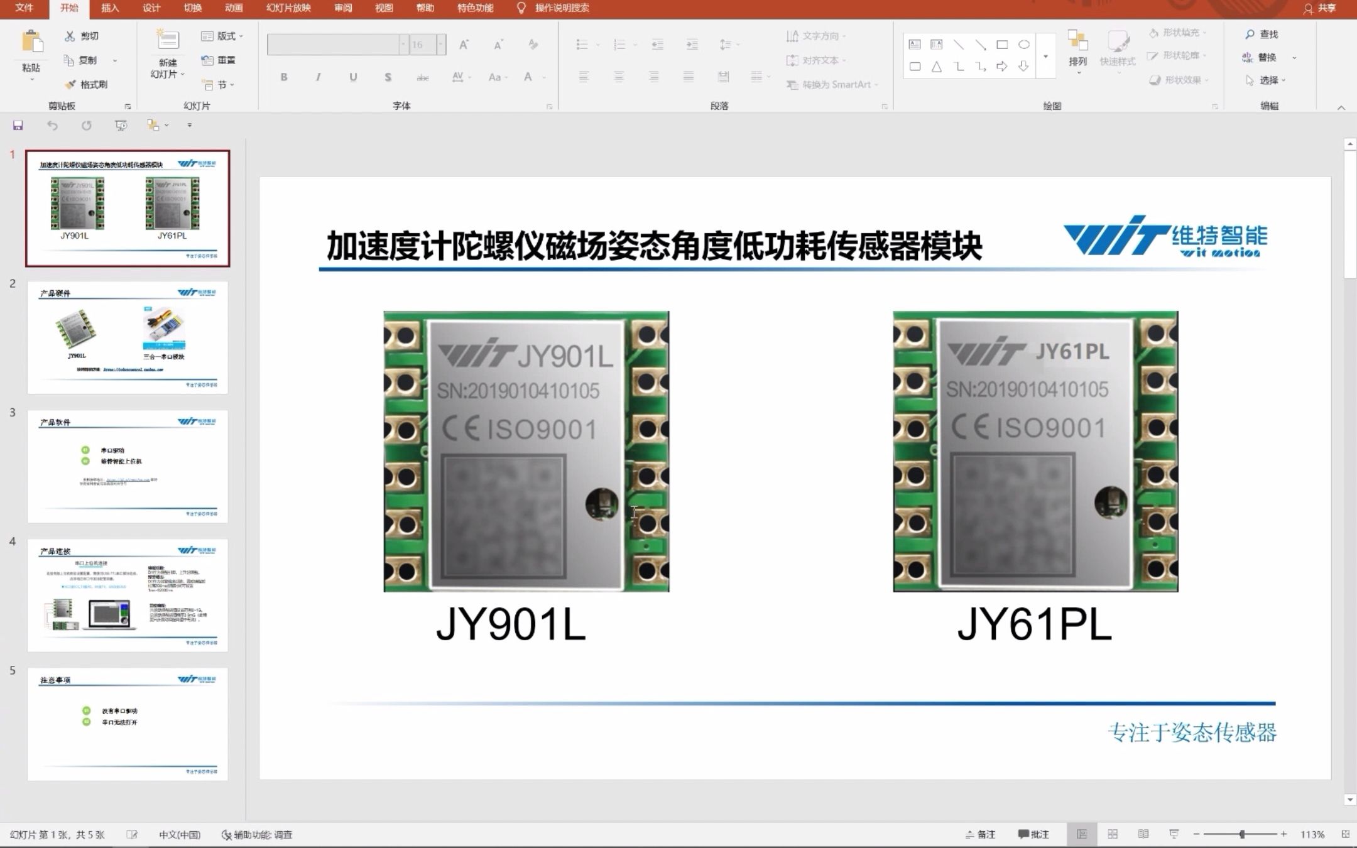This screenshot has width=1357, height=848.
Task: Click the 粘贴 (Paste) icon
Action: click(x=32, y=41)
